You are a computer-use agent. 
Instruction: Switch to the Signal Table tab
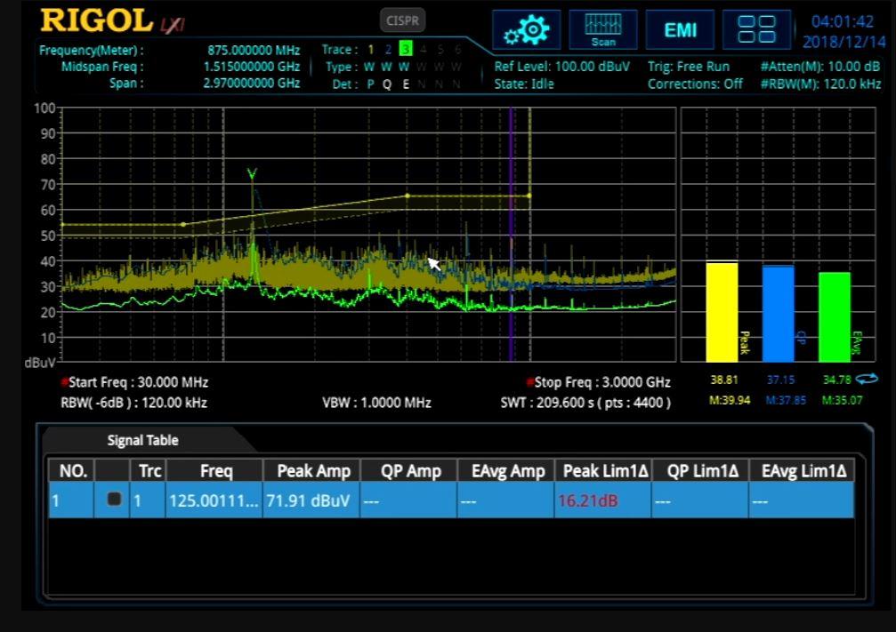pyautogui.click(x=141, y=440)
